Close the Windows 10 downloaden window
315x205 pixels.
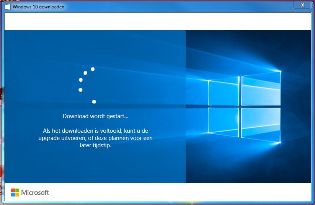coord(302,5)
